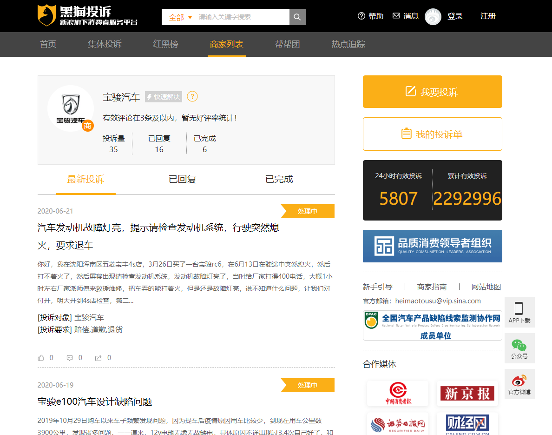This screenshot has width=552, height=435.
Task: Open the 全部 search category dropdown
Action: click(178, 17)
